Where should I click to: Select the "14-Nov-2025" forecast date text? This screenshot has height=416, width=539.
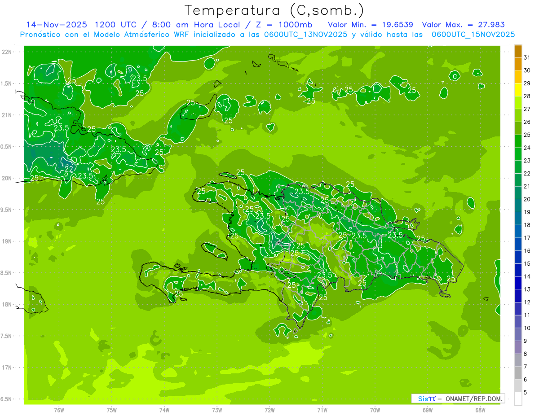(x=57, y=24)
